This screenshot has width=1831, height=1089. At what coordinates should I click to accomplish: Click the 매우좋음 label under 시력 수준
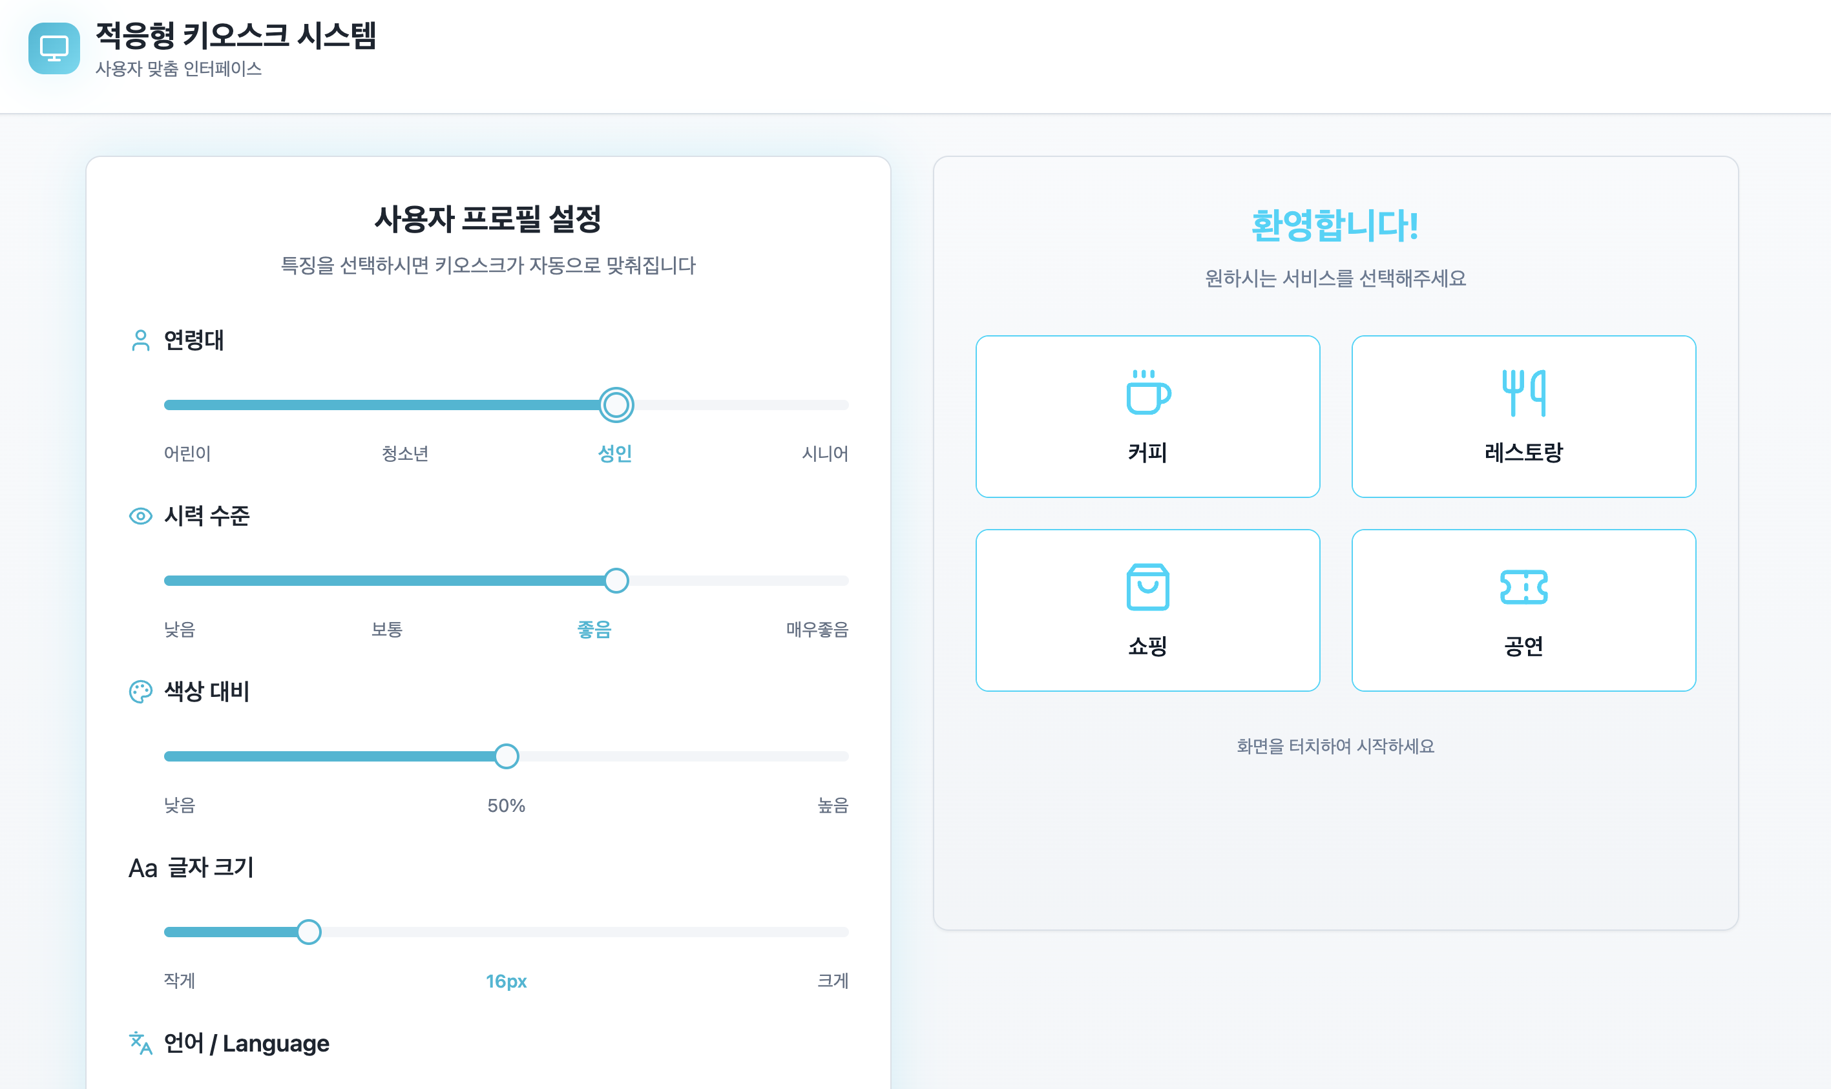tap(816, 629)
